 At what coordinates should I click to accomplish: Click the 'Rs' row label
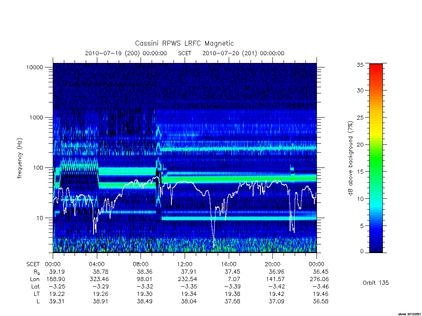[36, 272]
